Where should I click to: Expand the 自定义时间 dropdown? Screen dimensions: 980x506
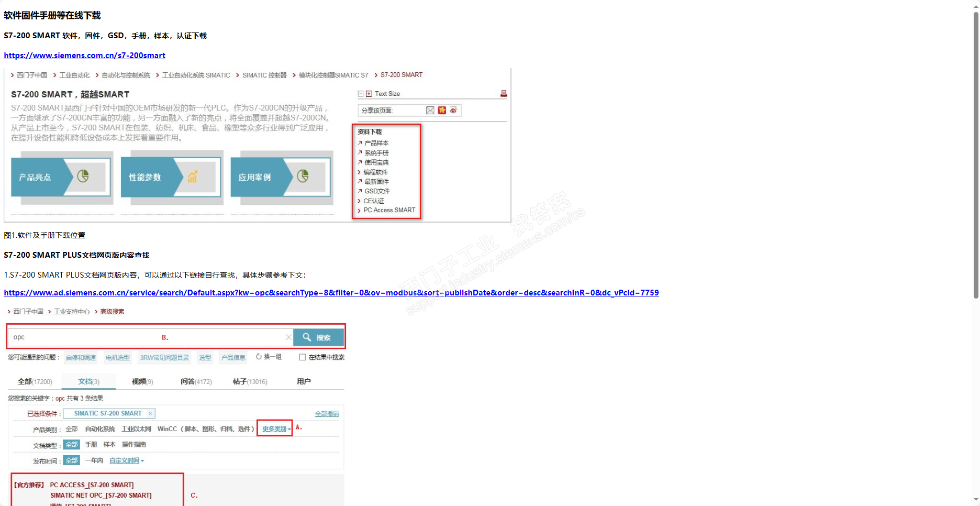point(127,460)
